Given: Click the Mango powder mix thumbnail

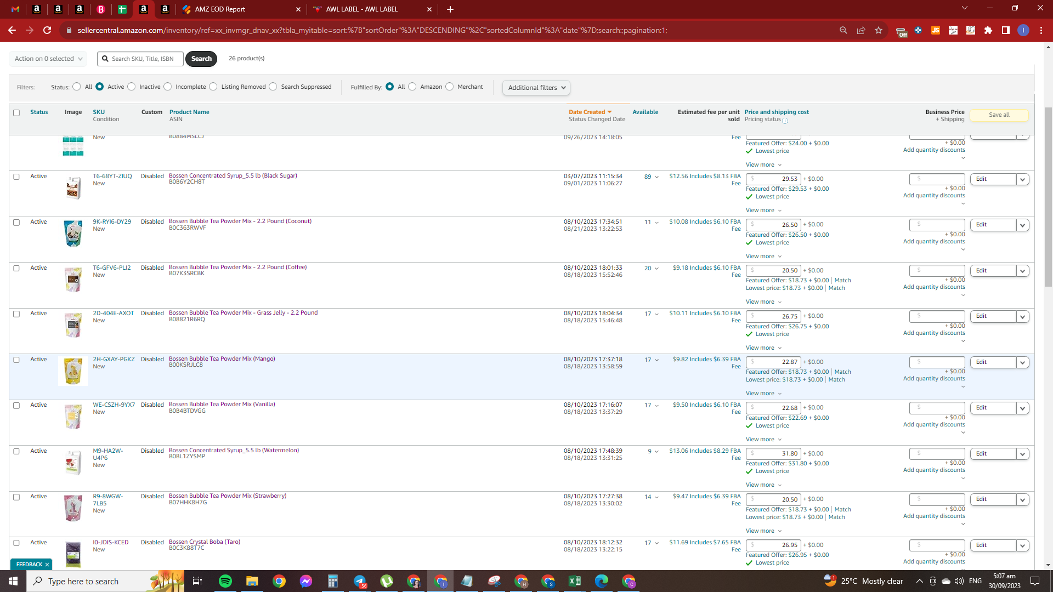Looking at the screenshot, I should tap(73, 371).
